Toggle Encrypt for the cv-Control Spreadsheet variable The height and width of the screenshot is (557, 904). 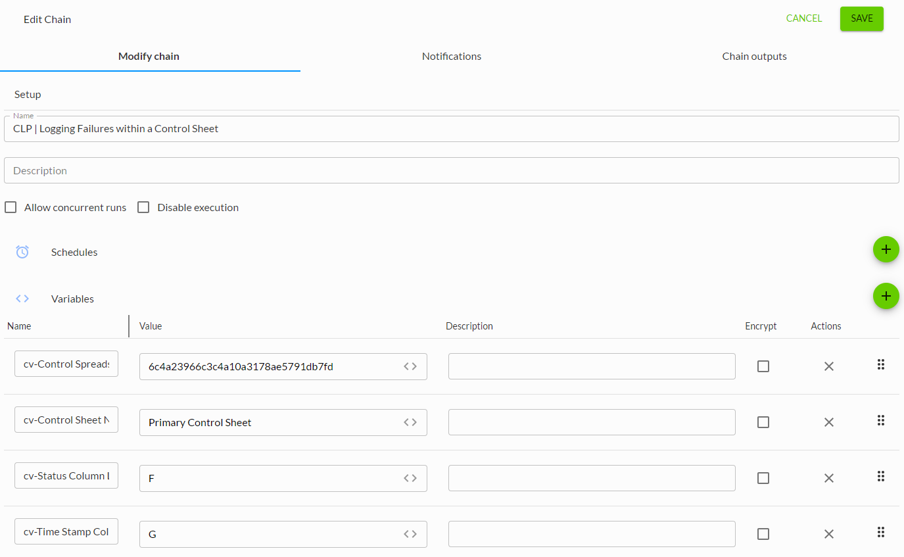[763, 366]
